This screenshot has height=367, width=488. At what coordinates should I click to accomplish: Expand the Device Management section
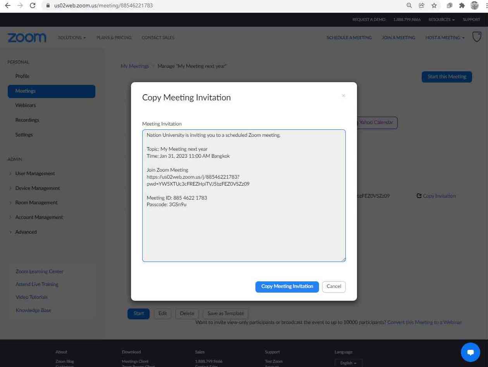coord(37,188)
